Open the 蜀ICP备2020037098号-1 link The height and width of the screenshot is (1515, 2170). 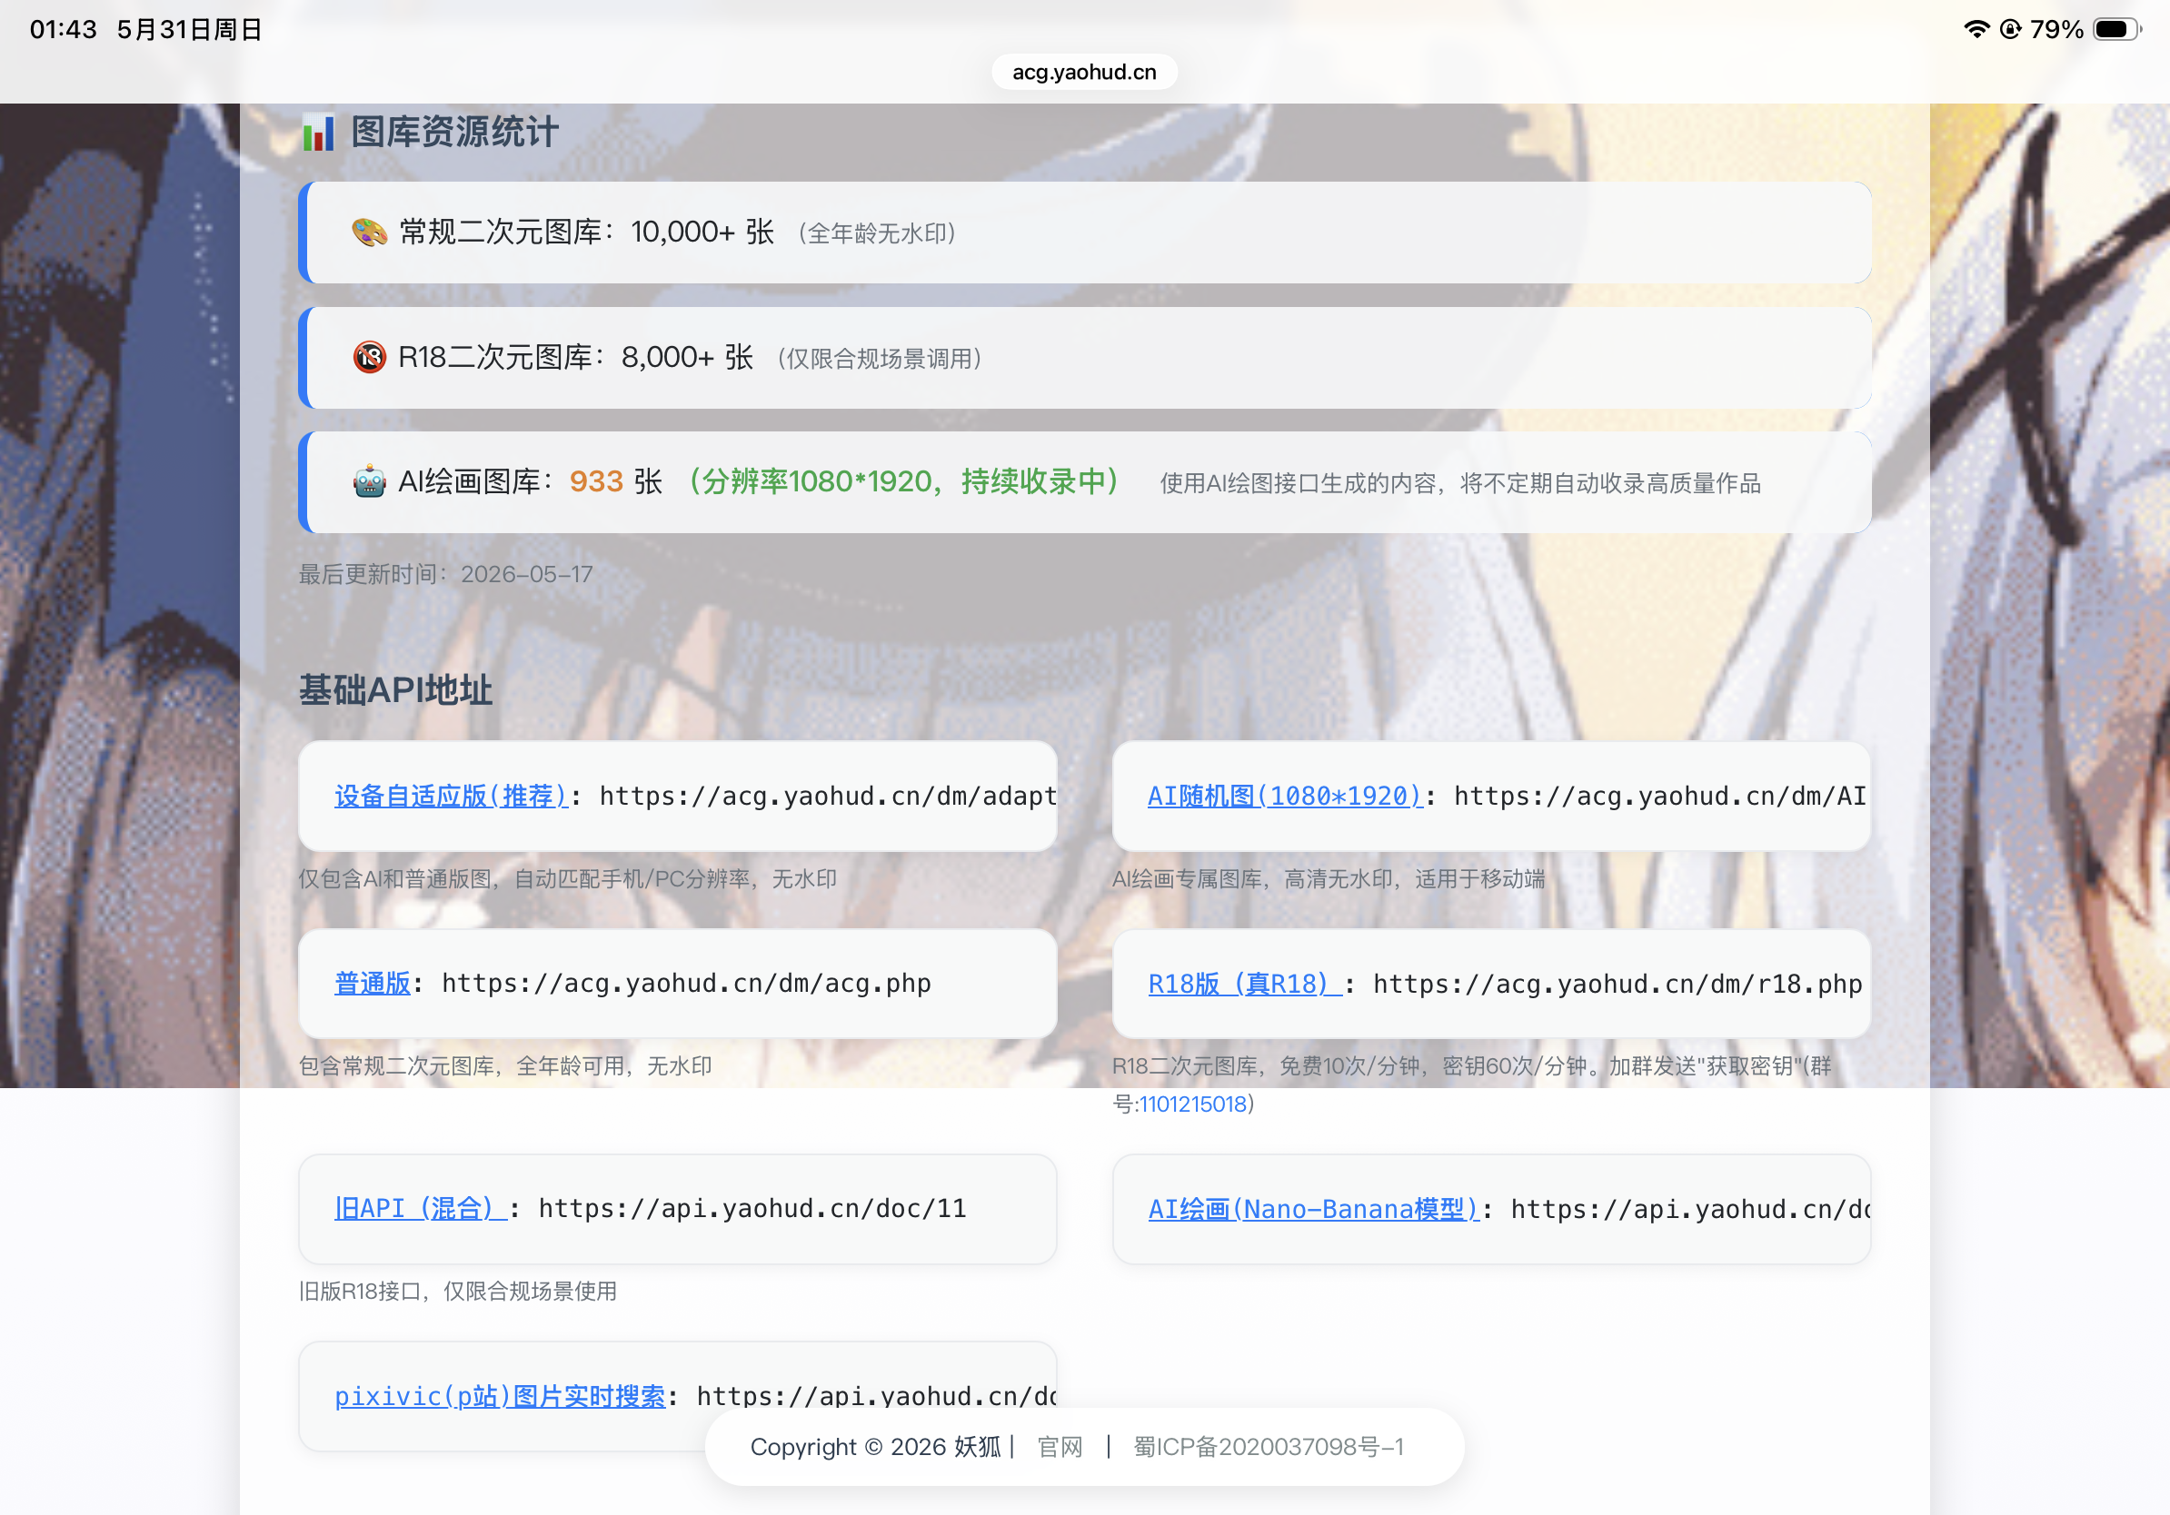(x=1269, y=1447)
